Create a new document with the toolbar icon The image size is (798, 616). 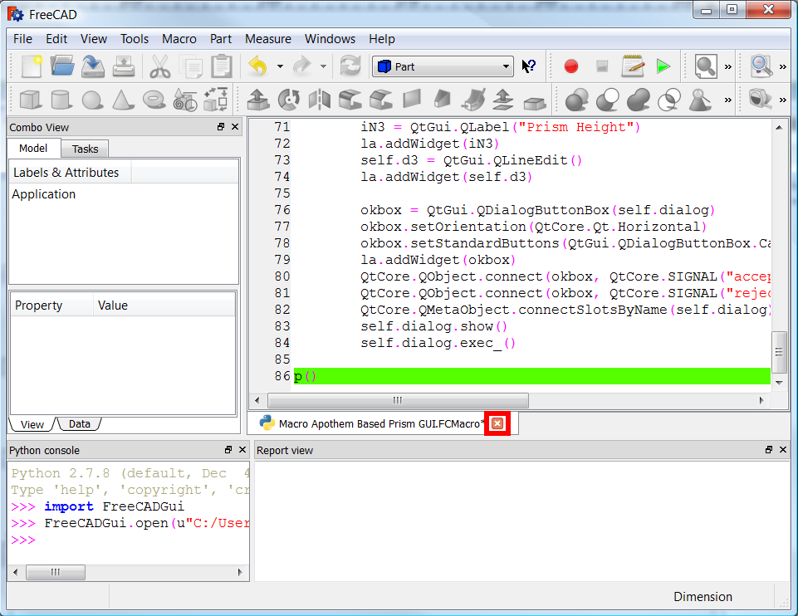[31, 66]
